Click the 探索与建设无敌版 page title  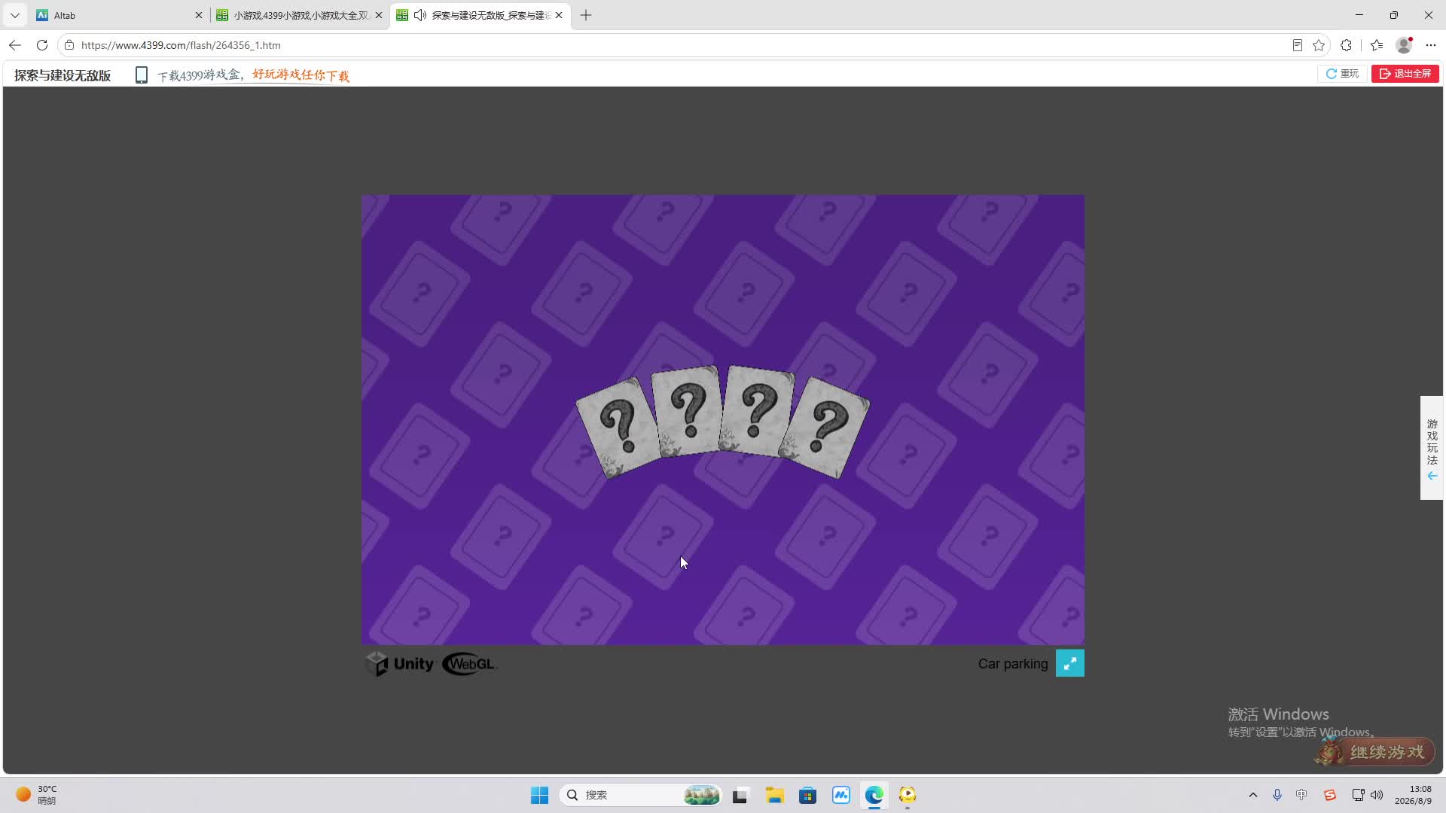[x=63, y=75]
